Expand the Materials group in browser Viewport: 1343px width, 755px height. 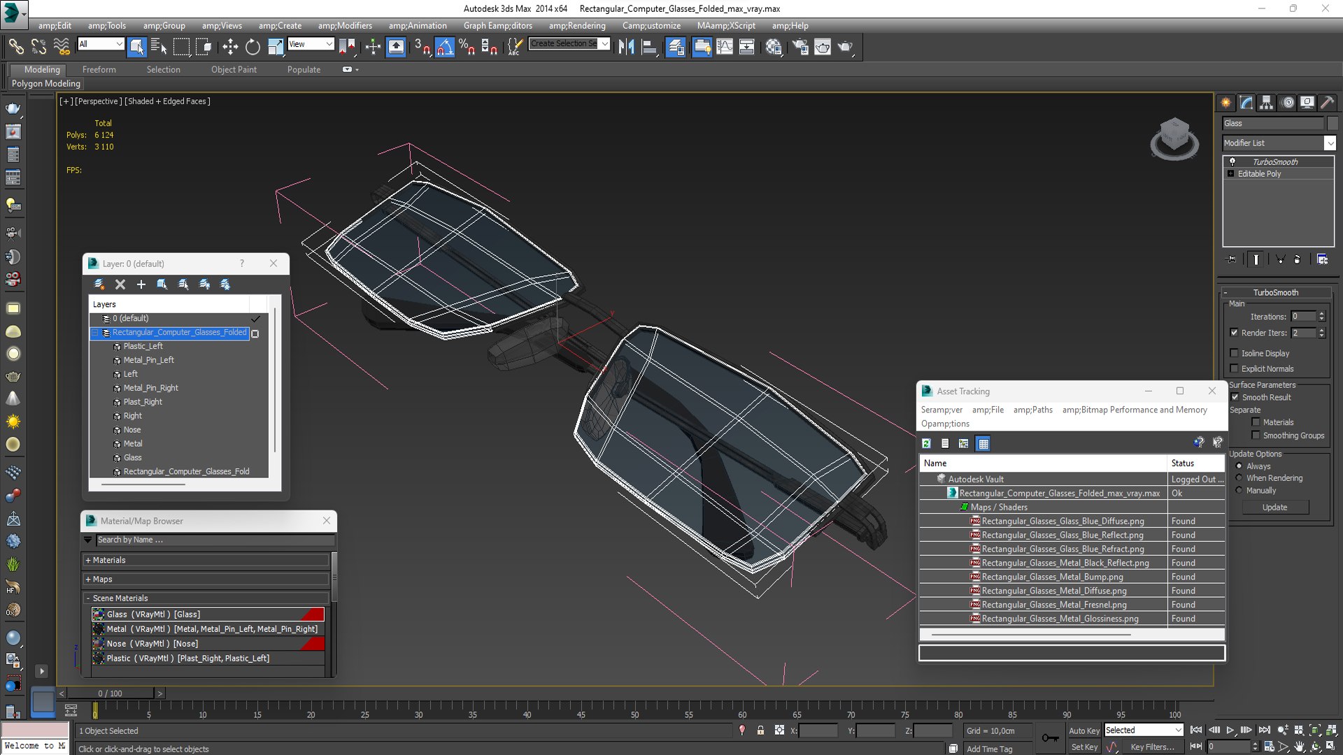88,560
